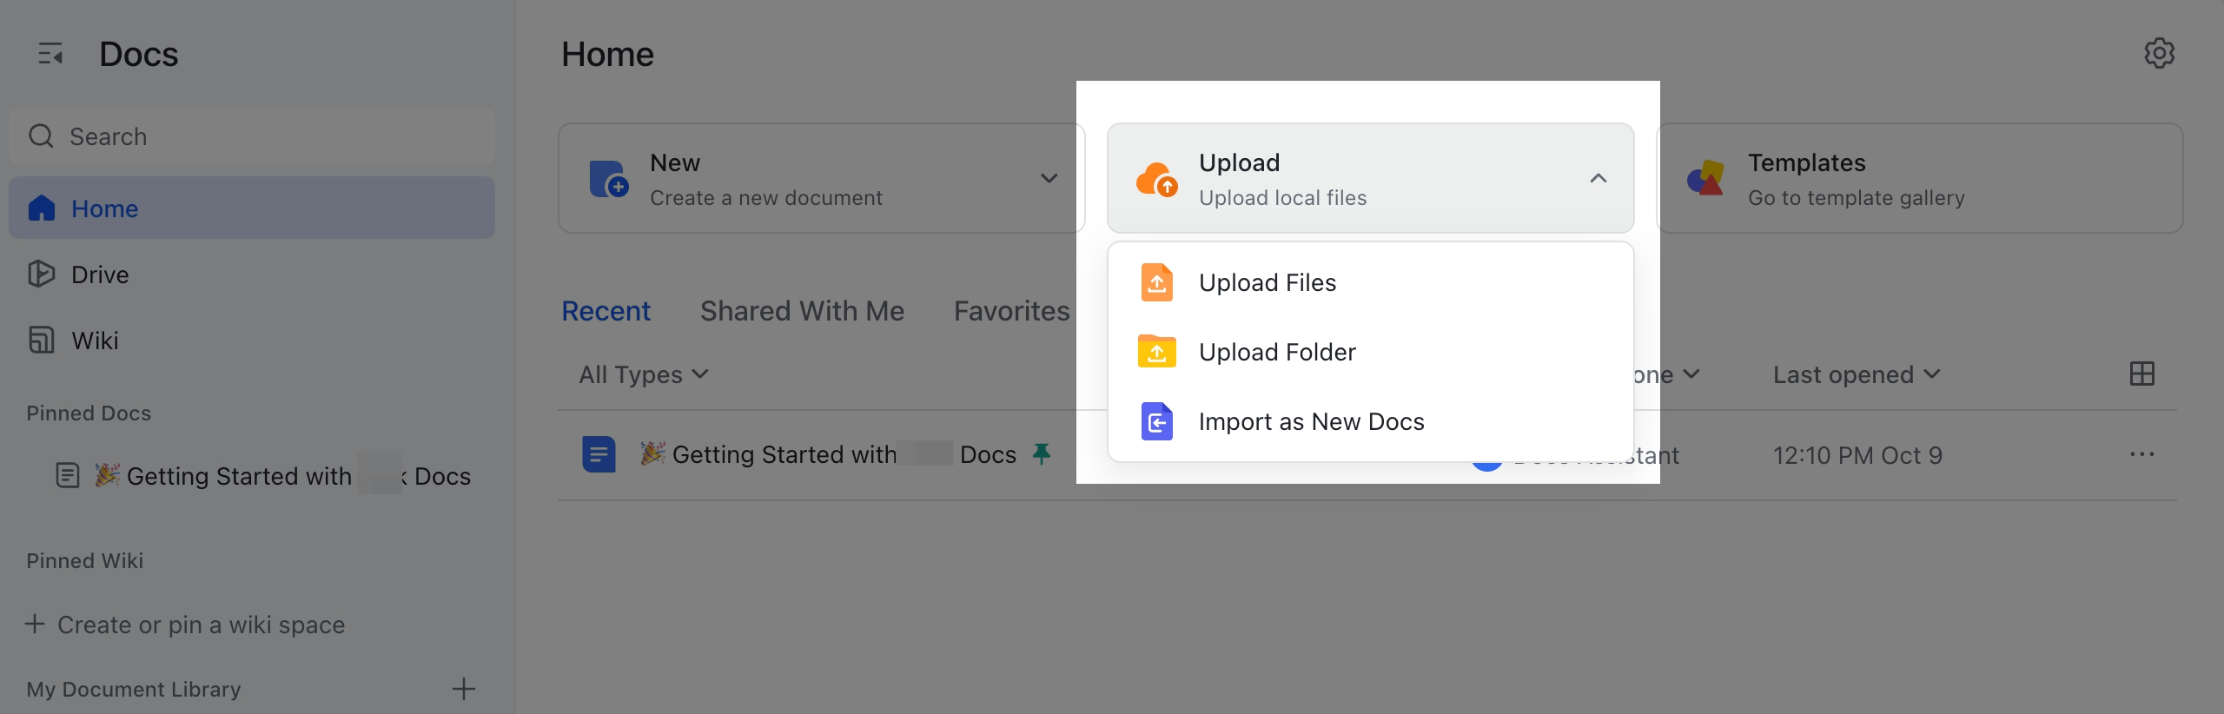The image size is (2224, 714).
Task: Expand the New document dropdown chevron
Action: click(x=1049, y=178)
